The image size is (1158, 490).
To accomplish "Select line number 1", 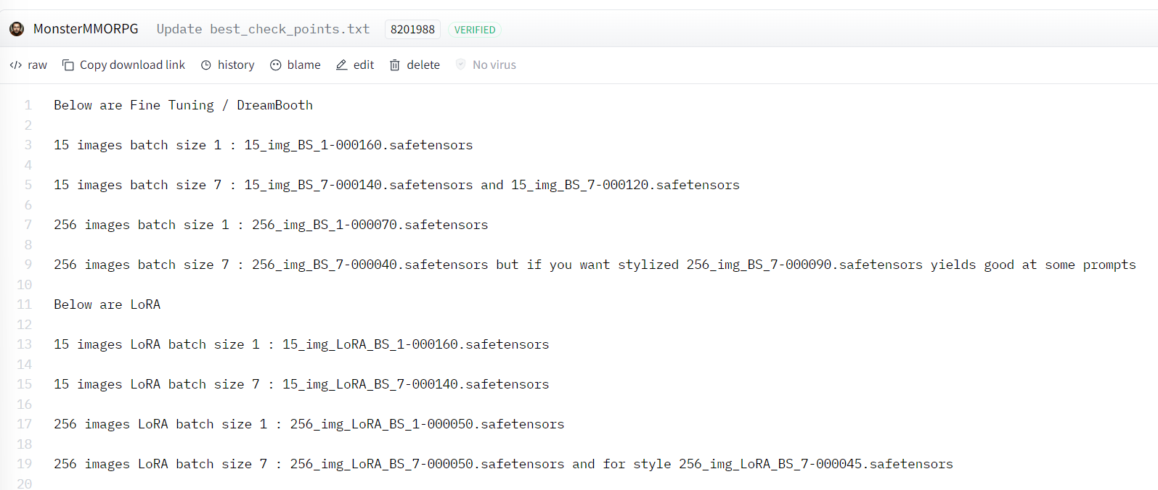I will click(x=28, y=105).
